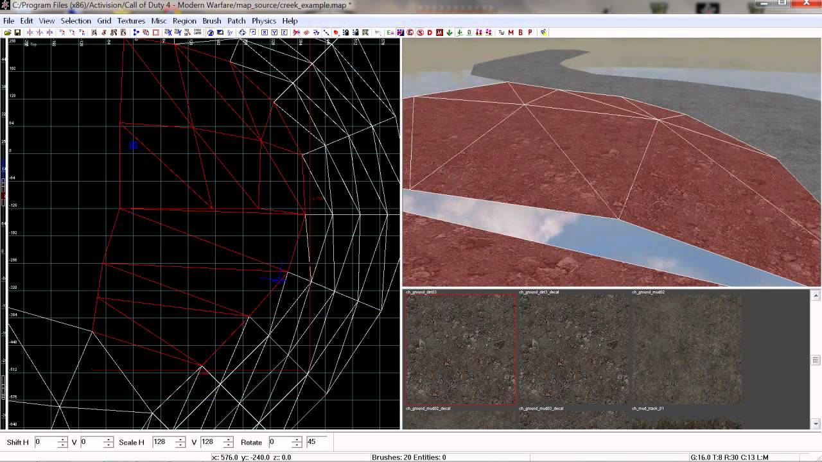This screenshot has height=462, width=822.
Task: Select the ch_ground_mud02_decal texture thumbnail
Action: click(460, 420)
